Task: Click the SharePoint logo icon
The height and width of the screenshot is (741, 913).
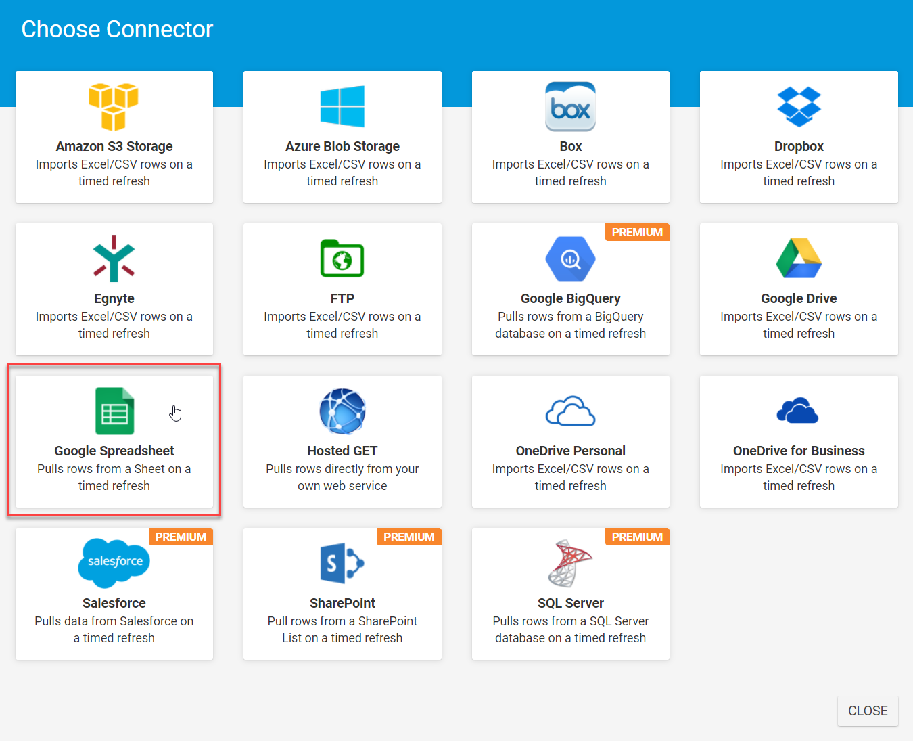Action: click(342, 563)
